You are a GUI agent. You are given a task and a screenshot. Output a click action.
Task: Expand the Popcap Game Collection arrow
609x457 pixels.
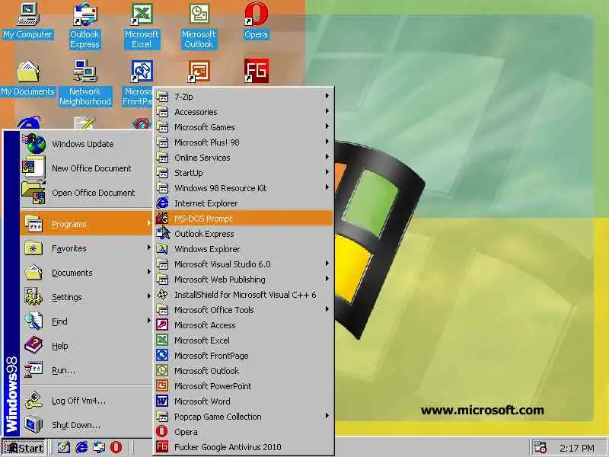[327, 416]
